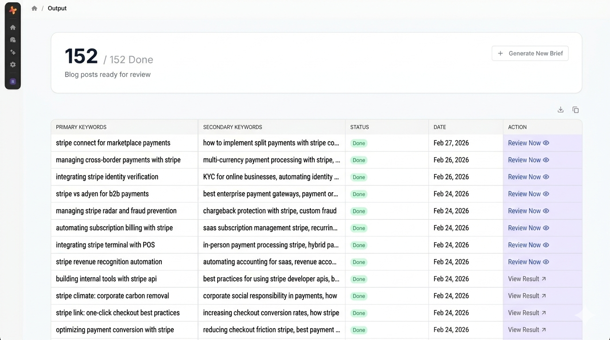The image size is (610, 340).
Task: Click the Output breadcrumb label
Action: (x=57, y=8)
